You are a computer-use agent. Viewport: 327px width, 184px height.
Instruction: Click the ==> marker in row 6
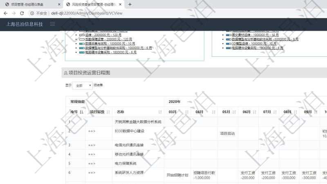(92, 173)
